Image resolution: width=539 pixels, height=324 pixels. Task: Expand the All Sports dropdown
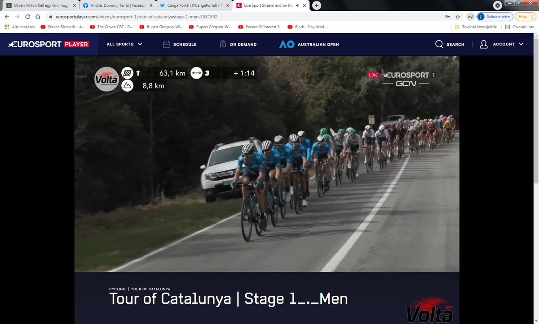click(x=124, y=44)
